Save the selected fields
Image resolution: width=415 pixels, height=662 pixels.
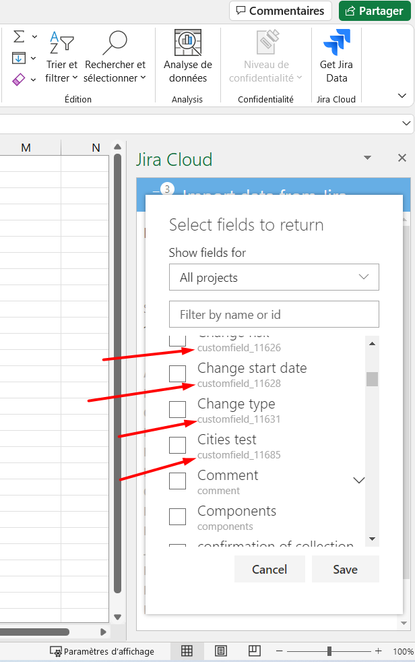[x=346, y=569]
